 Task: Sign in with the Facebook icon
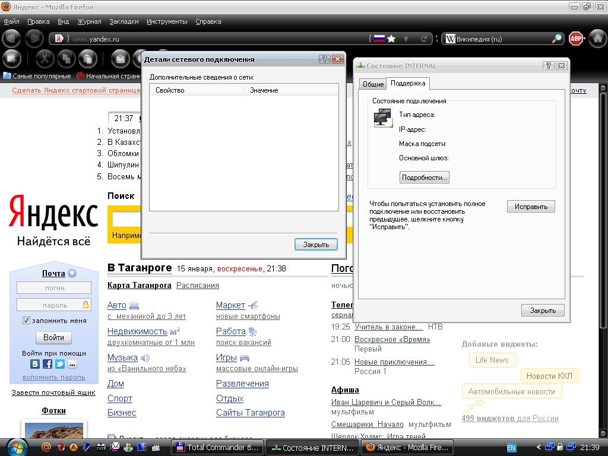click(47, 364)
